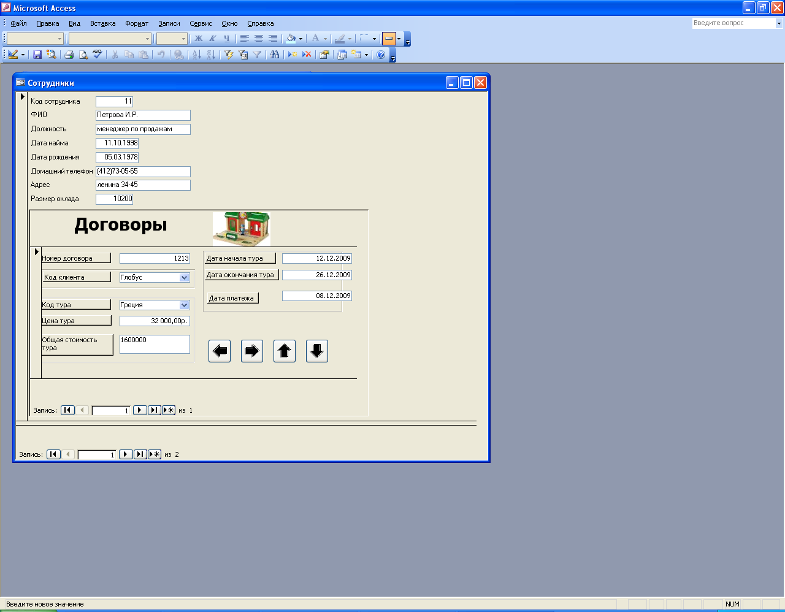
Task: Save the record with the floppy icon
Action: tap(37, 55)
